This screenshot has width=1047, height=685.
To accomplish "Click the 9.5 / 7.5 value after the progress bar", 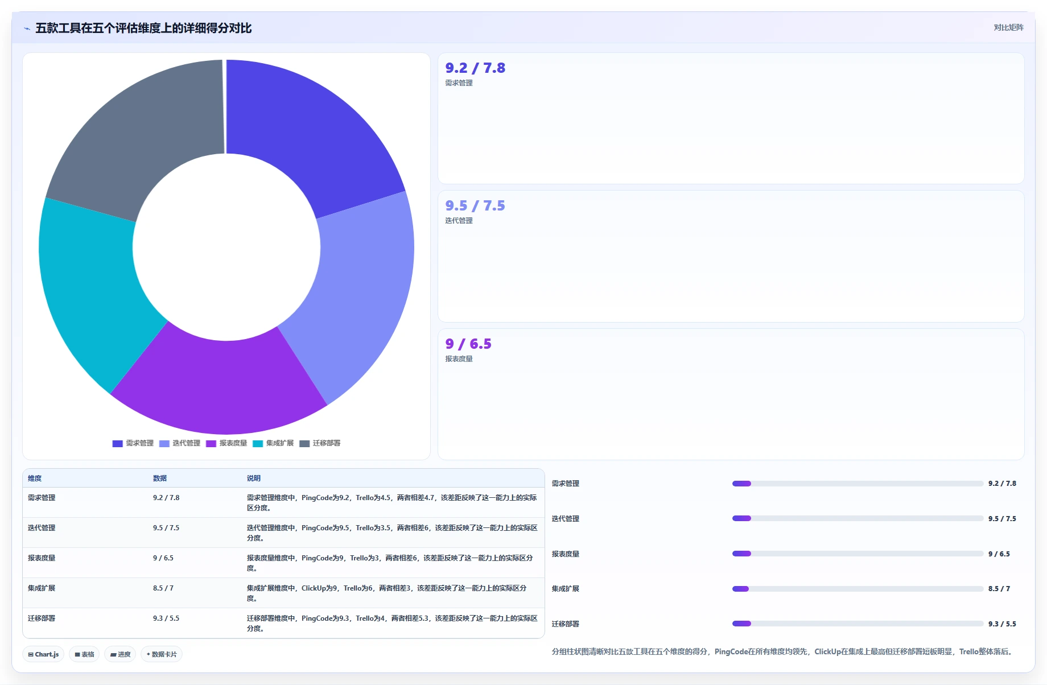I will [1002, 519].
